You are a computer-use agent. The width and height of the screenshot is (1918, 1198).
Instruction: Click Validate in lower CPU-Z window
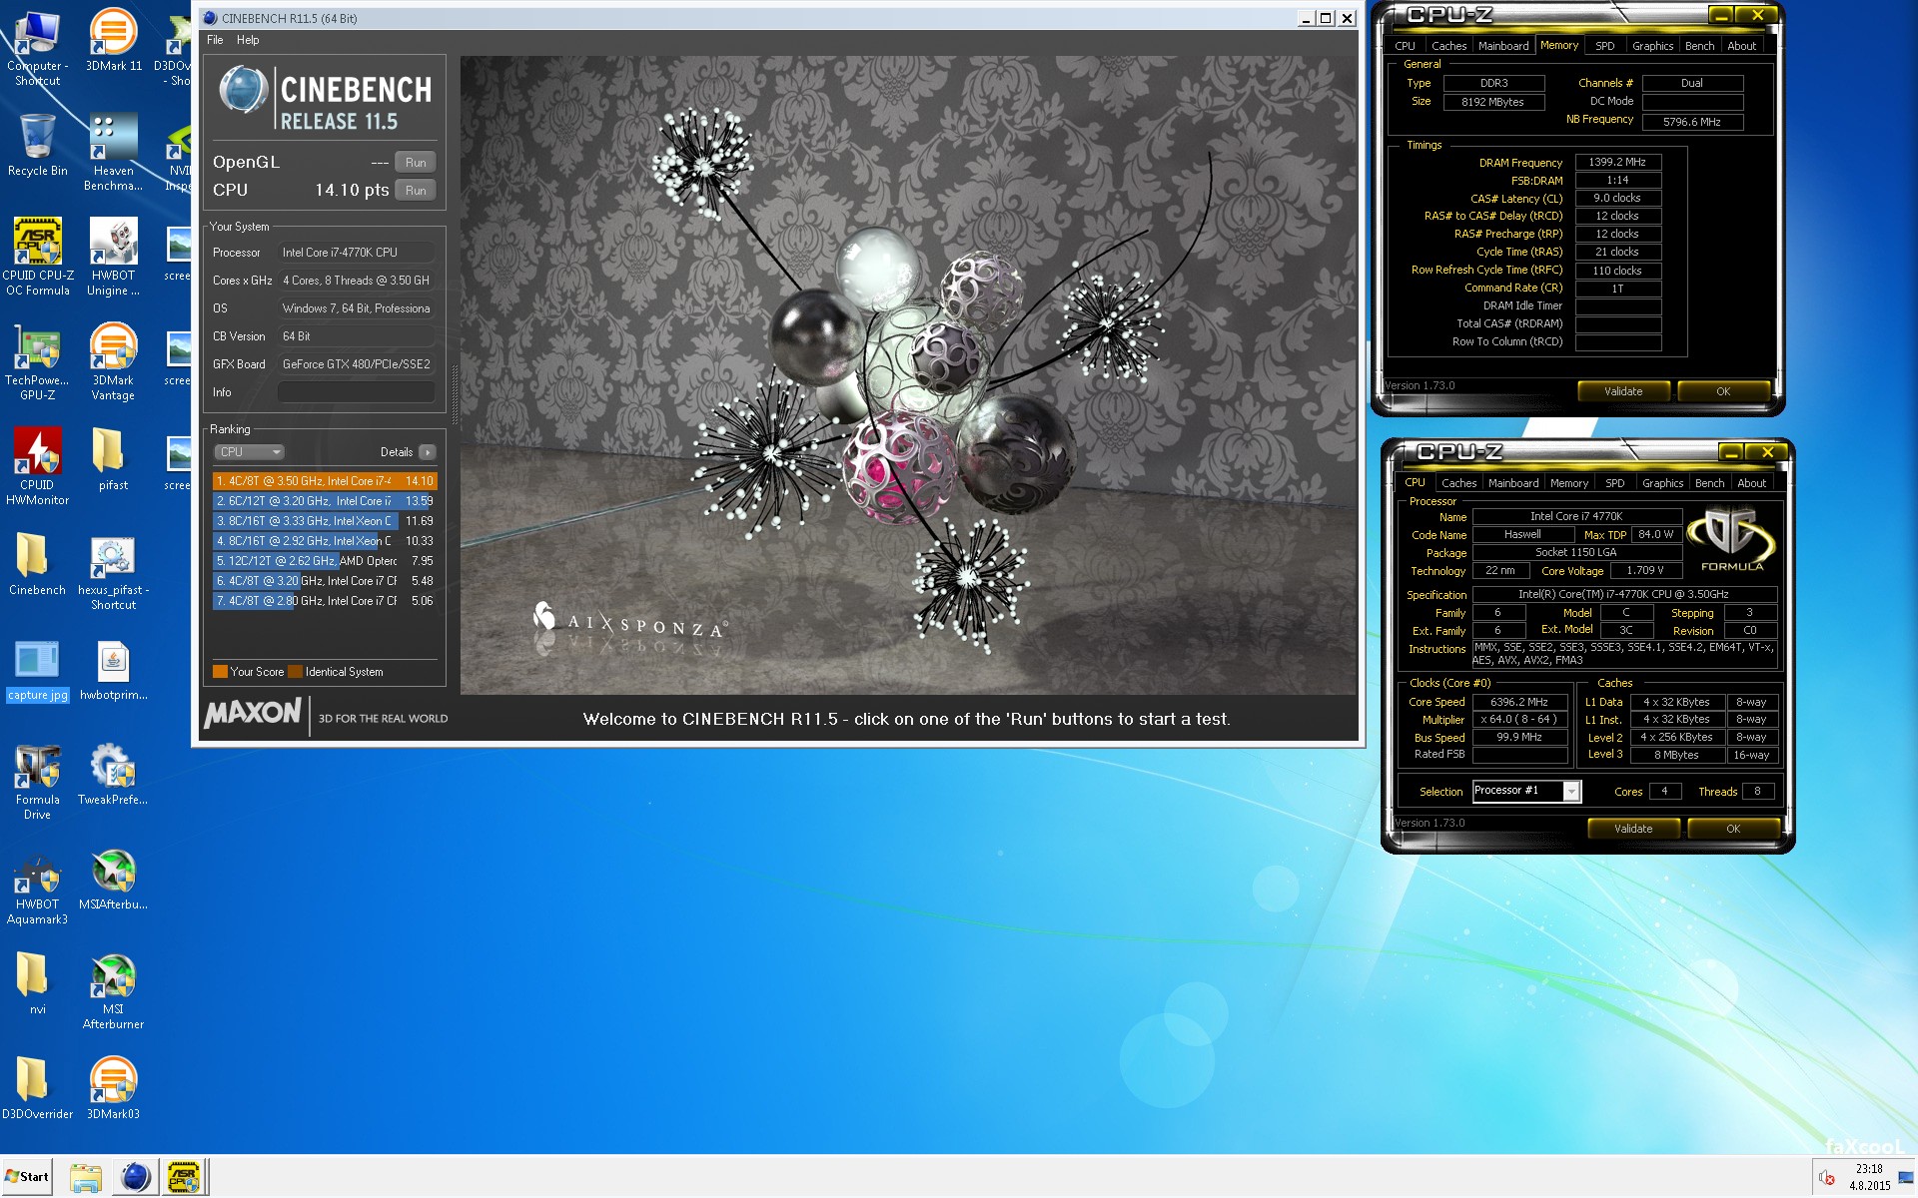point(1633,829)
